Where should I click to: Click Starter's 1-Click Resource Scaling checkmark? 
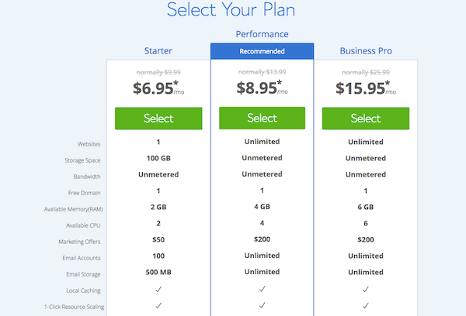click(x=158, y=307)
